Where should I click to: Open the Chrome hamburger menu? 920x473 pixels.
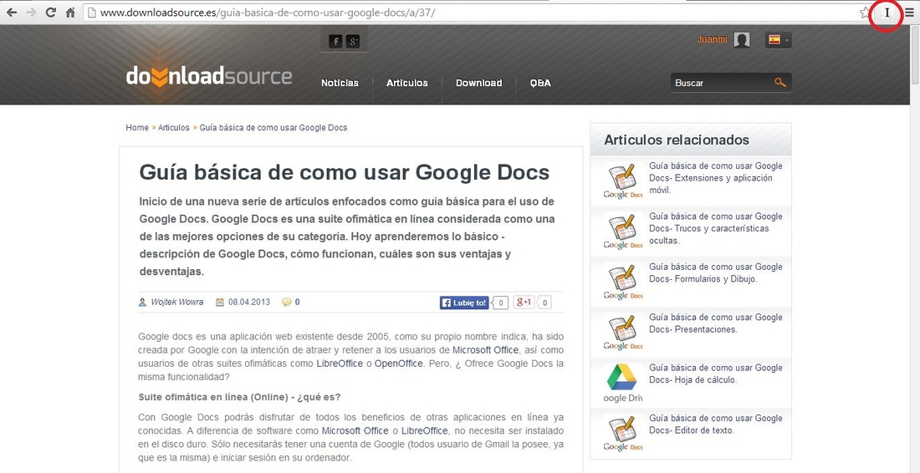click(909, 13)
